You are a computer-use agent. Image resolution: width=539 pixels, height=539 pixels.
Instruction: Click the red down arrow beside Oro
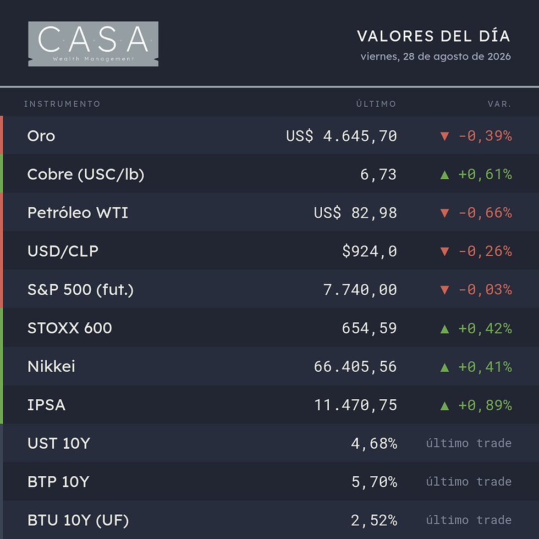(444, 136)
